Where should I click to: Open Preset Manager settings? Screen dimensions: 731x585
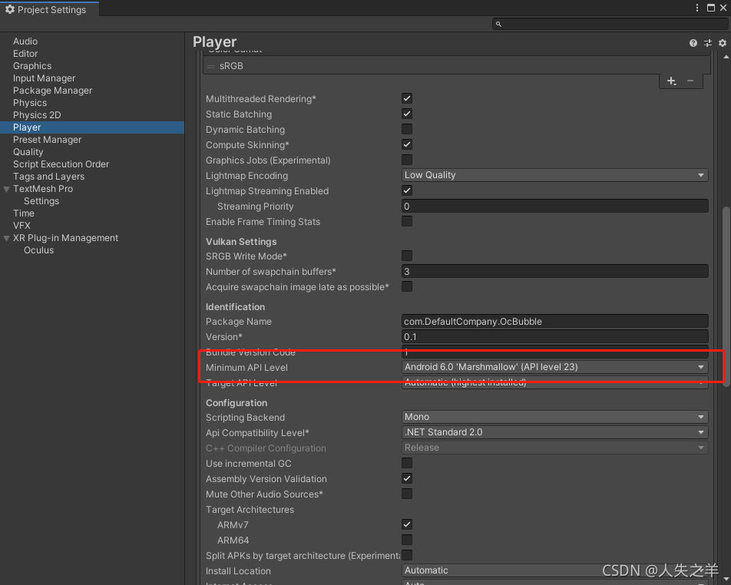[47, 140]
